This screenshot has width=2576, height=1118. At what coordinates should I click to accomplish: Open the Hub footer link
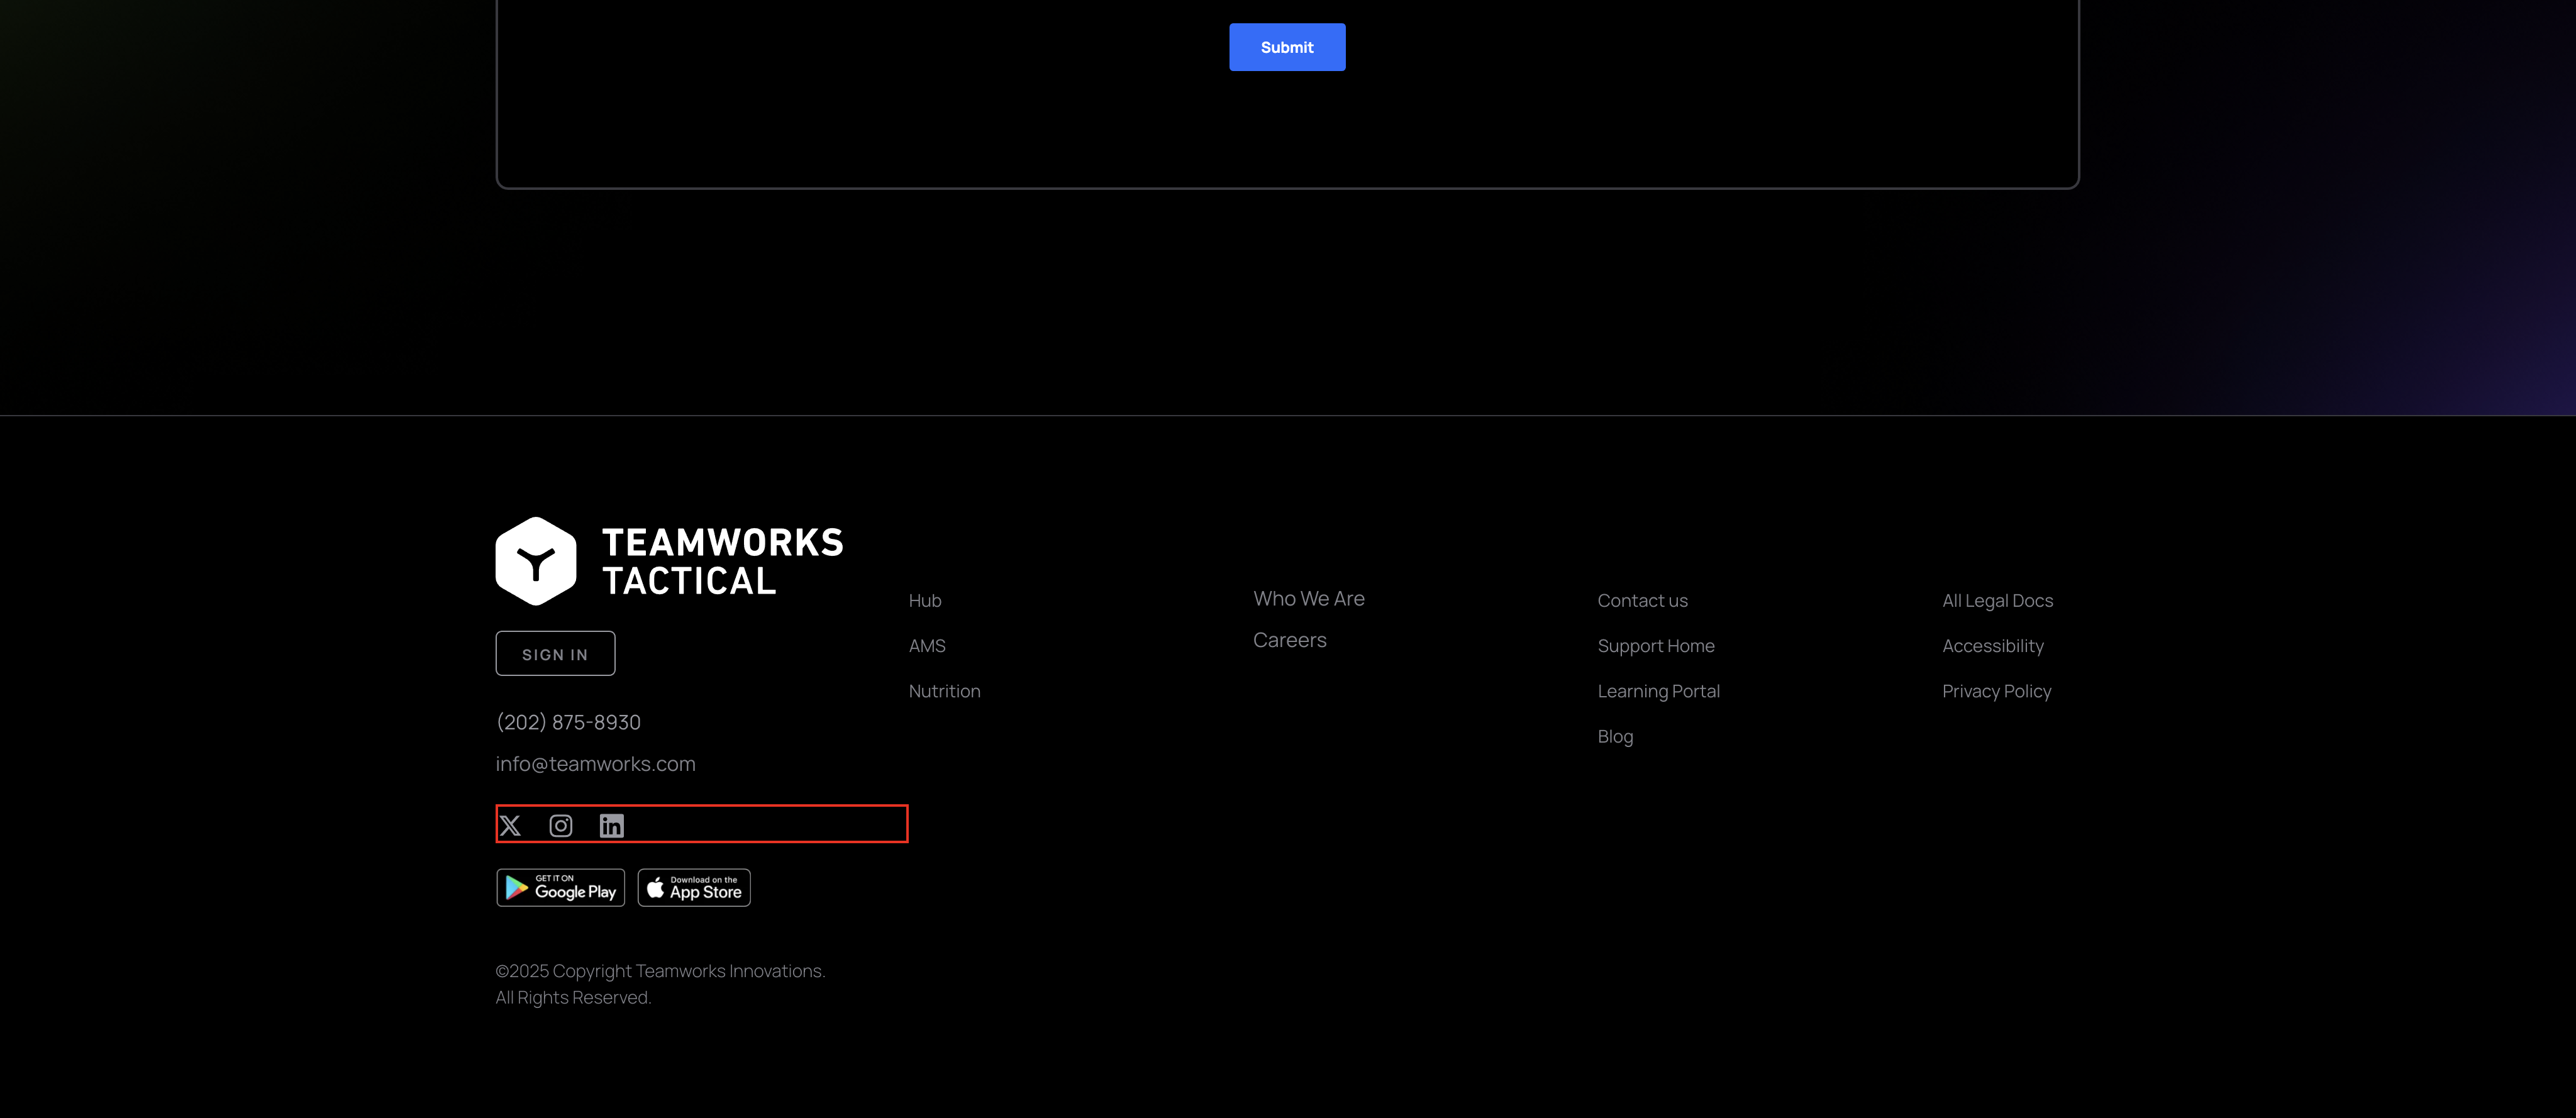(925, 600)
